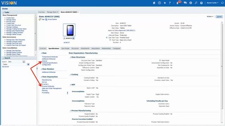This screenshot has height=126, width=225.
Task: Open magnifier search icon in header
Action: click(x=196, y=3)
